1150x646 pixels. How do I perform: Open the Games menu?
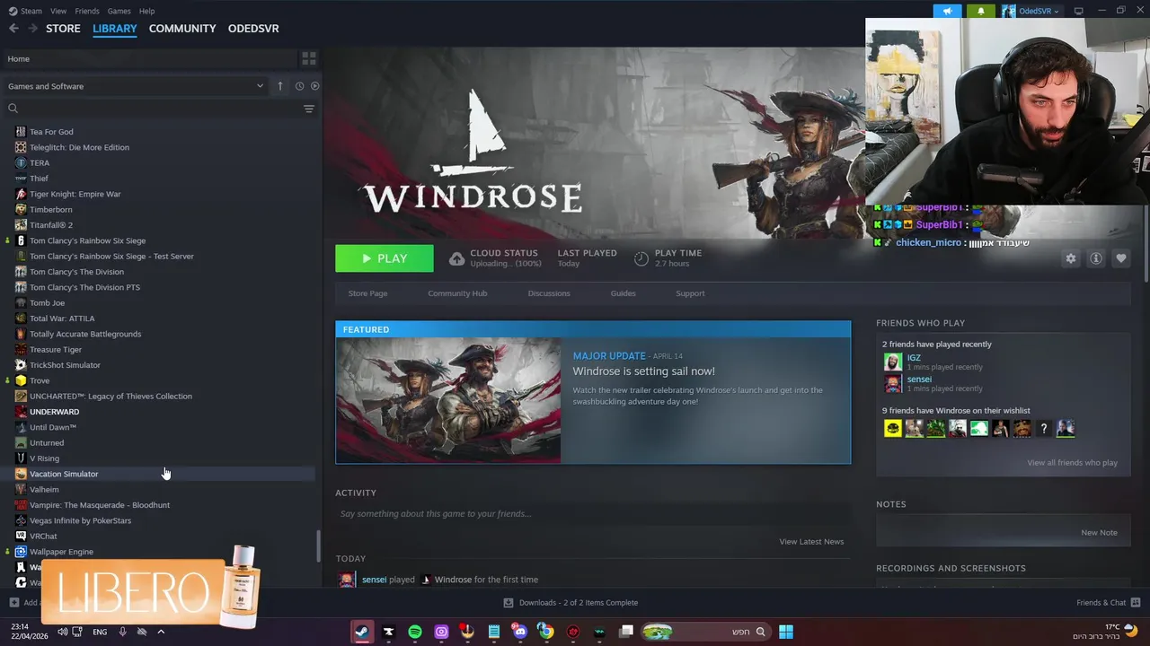pyautogui.click(x=119, y=11)
